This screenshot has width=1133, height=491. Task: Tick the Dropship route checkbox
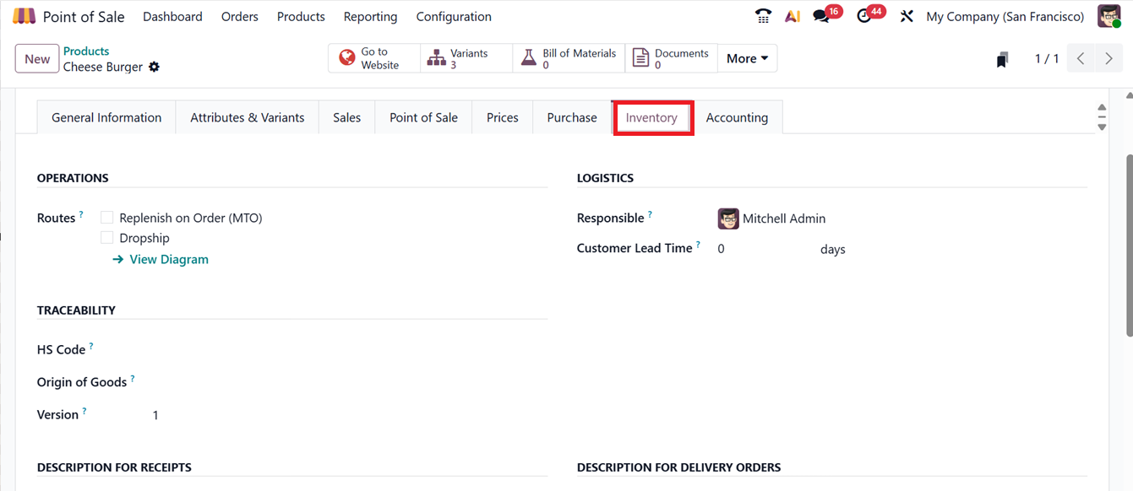point(107,238)
